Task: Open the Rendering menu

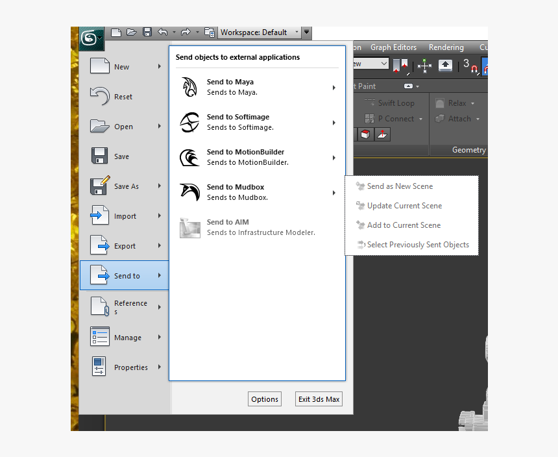Action: click(446, 47)
